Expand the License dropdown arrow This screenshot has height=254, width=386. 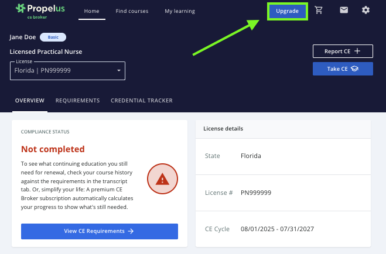tap(119, 71)
